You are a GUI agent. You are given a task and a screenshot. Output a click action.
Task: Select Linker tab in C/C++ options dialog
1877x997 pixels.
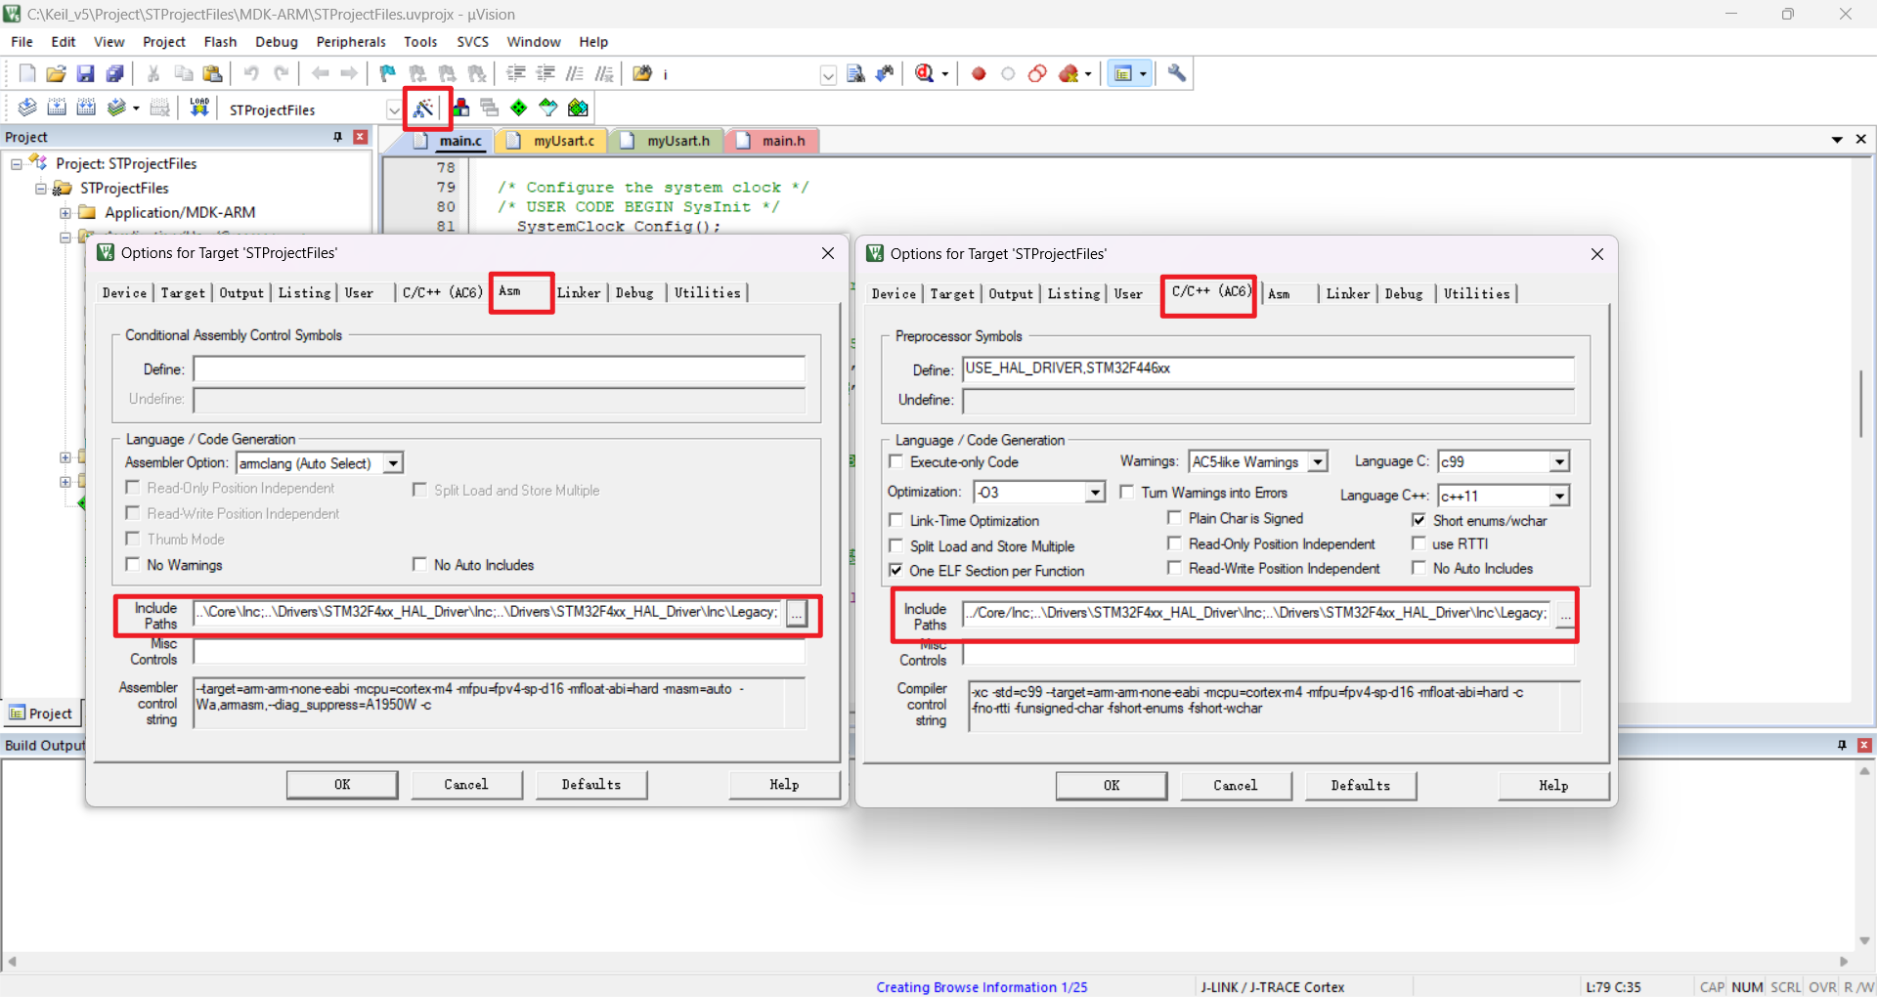[x=1347, y=293]
